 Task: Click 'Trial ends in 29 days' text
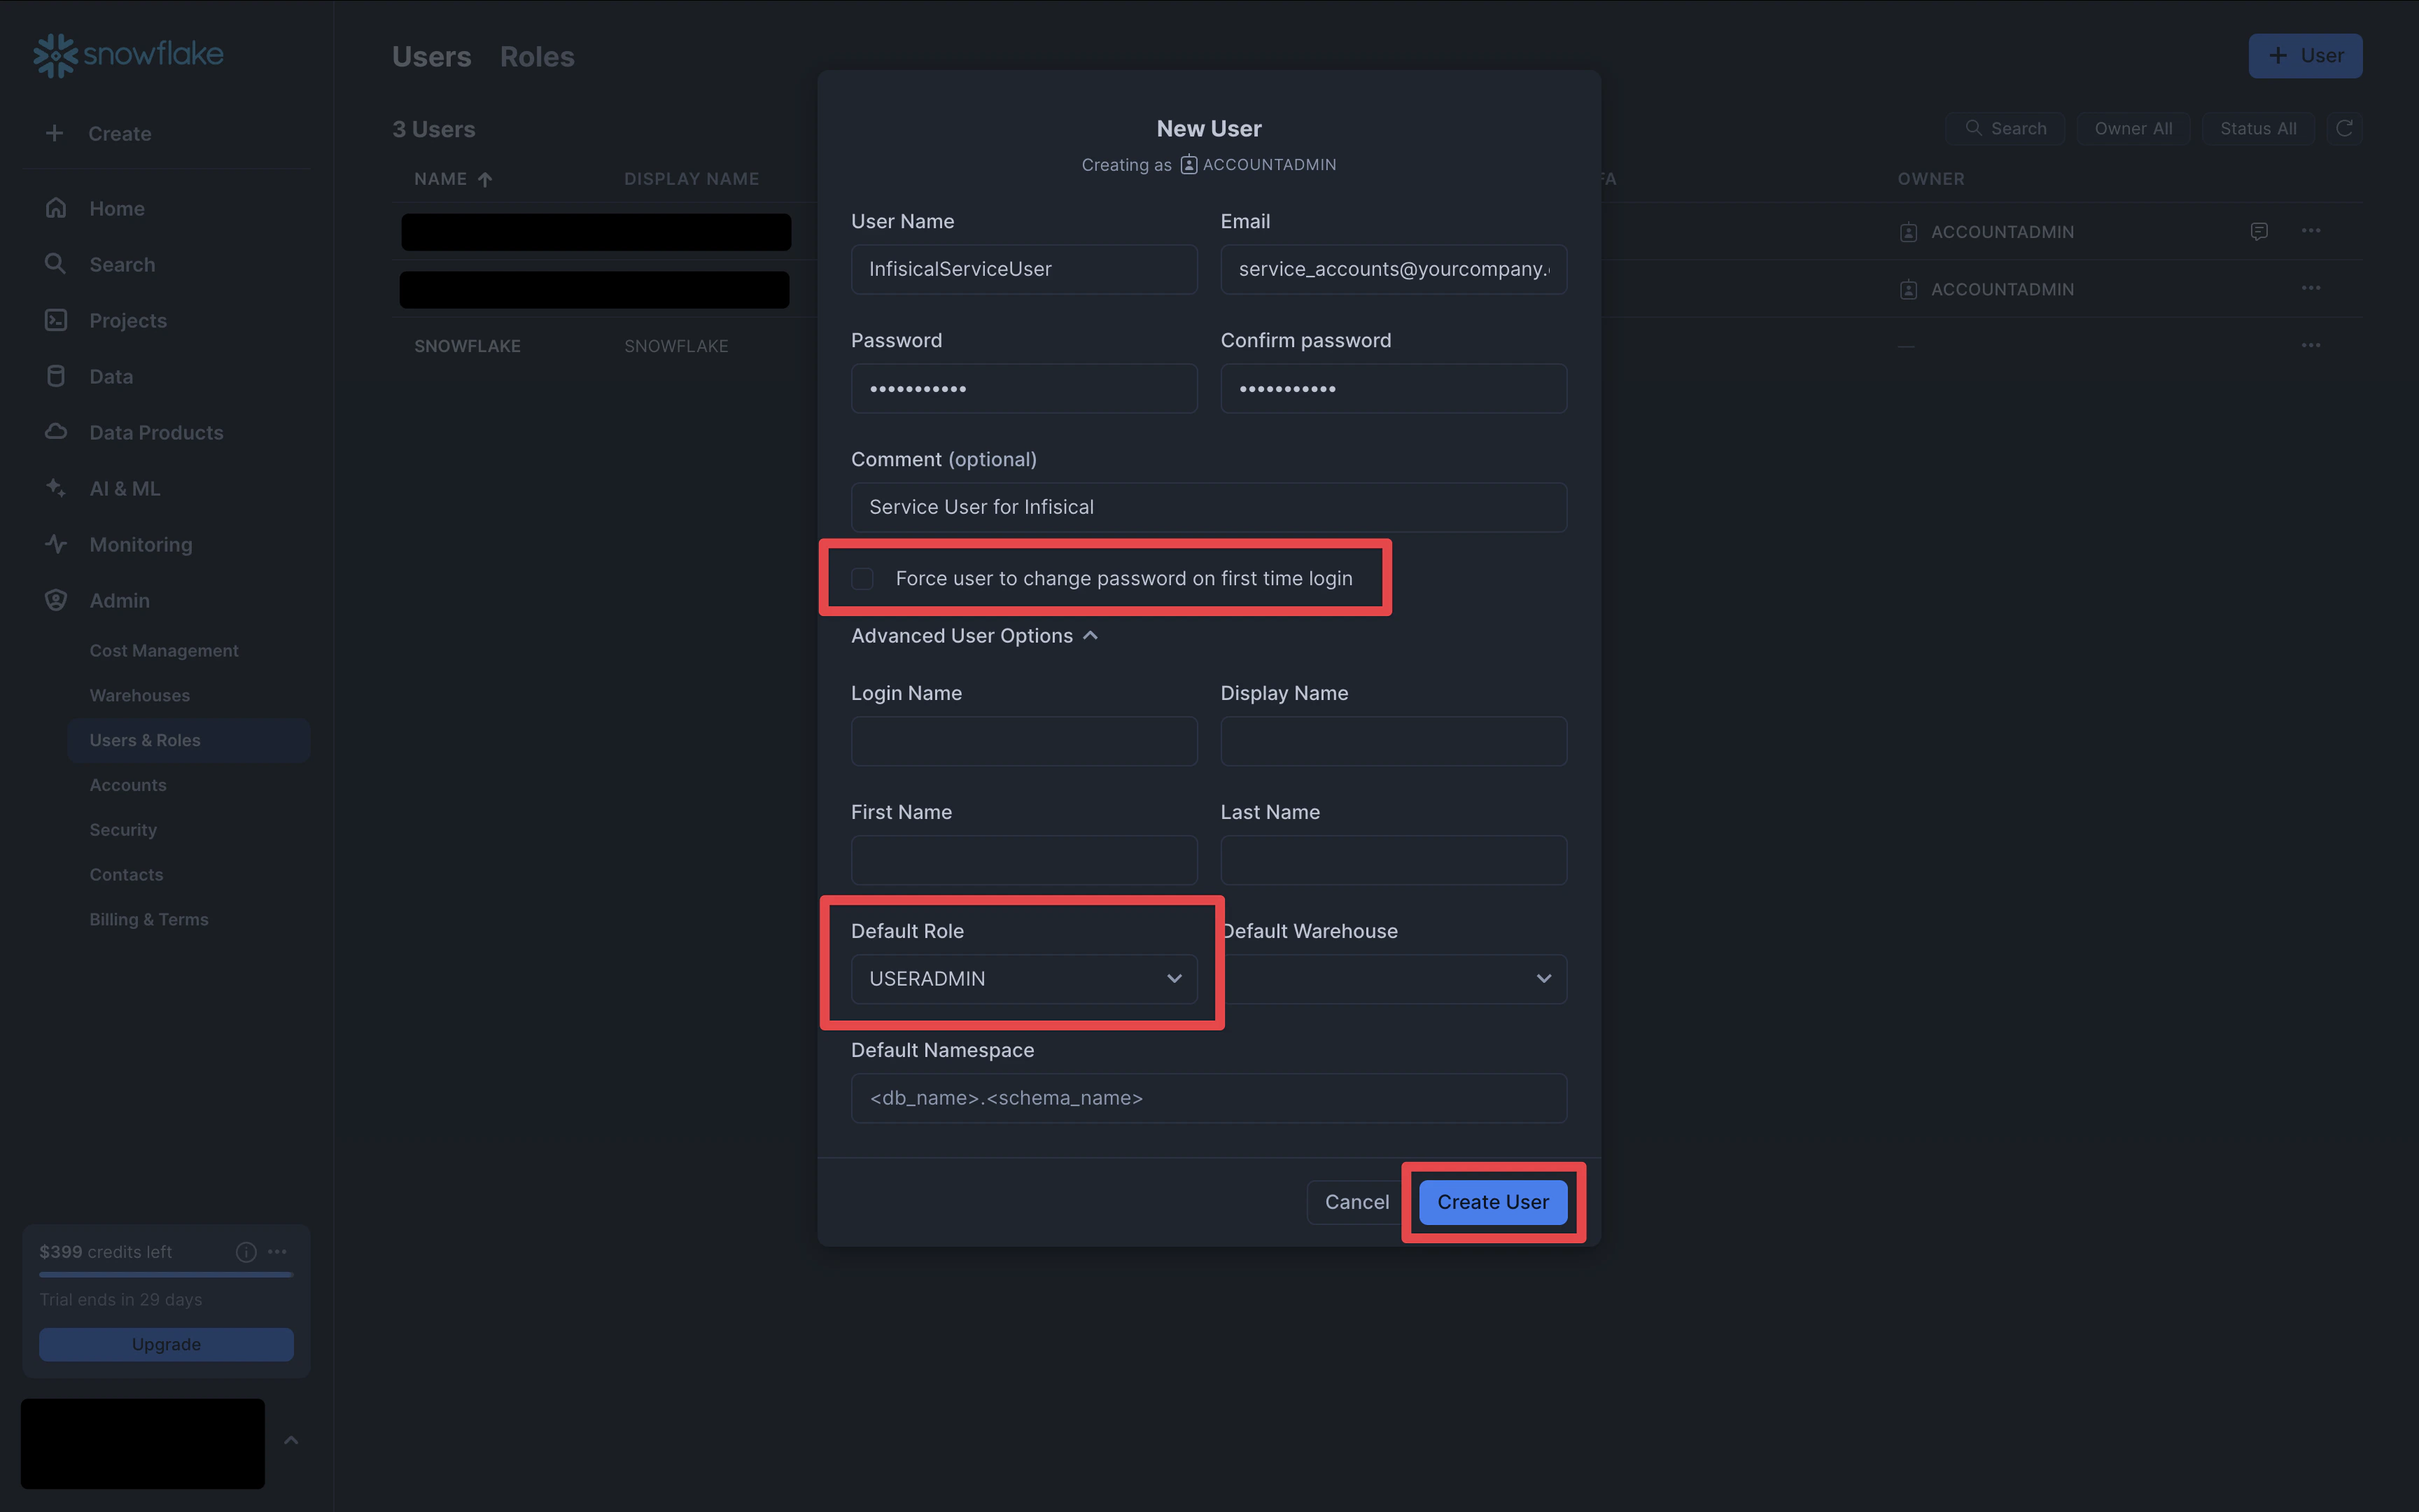[121, 1300]
